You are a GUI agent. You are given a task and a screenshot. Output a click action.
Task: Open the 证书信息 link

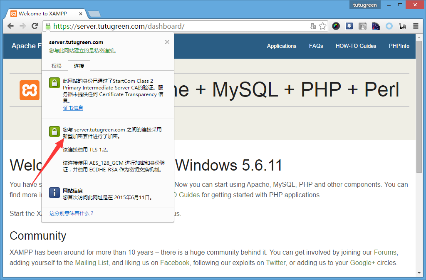click(73, 108)
